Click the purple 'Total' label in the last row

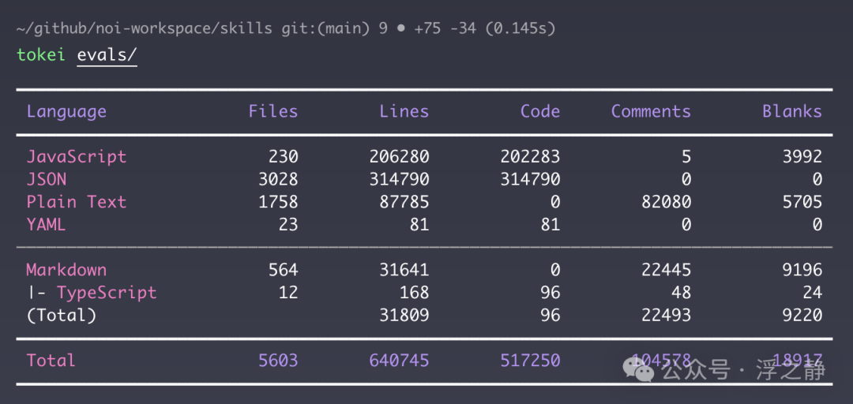click(x=51, y=361)
